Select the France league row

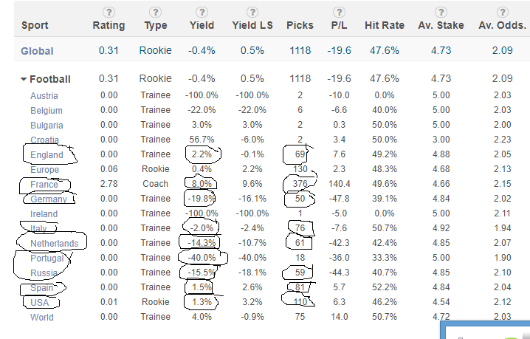44,184
